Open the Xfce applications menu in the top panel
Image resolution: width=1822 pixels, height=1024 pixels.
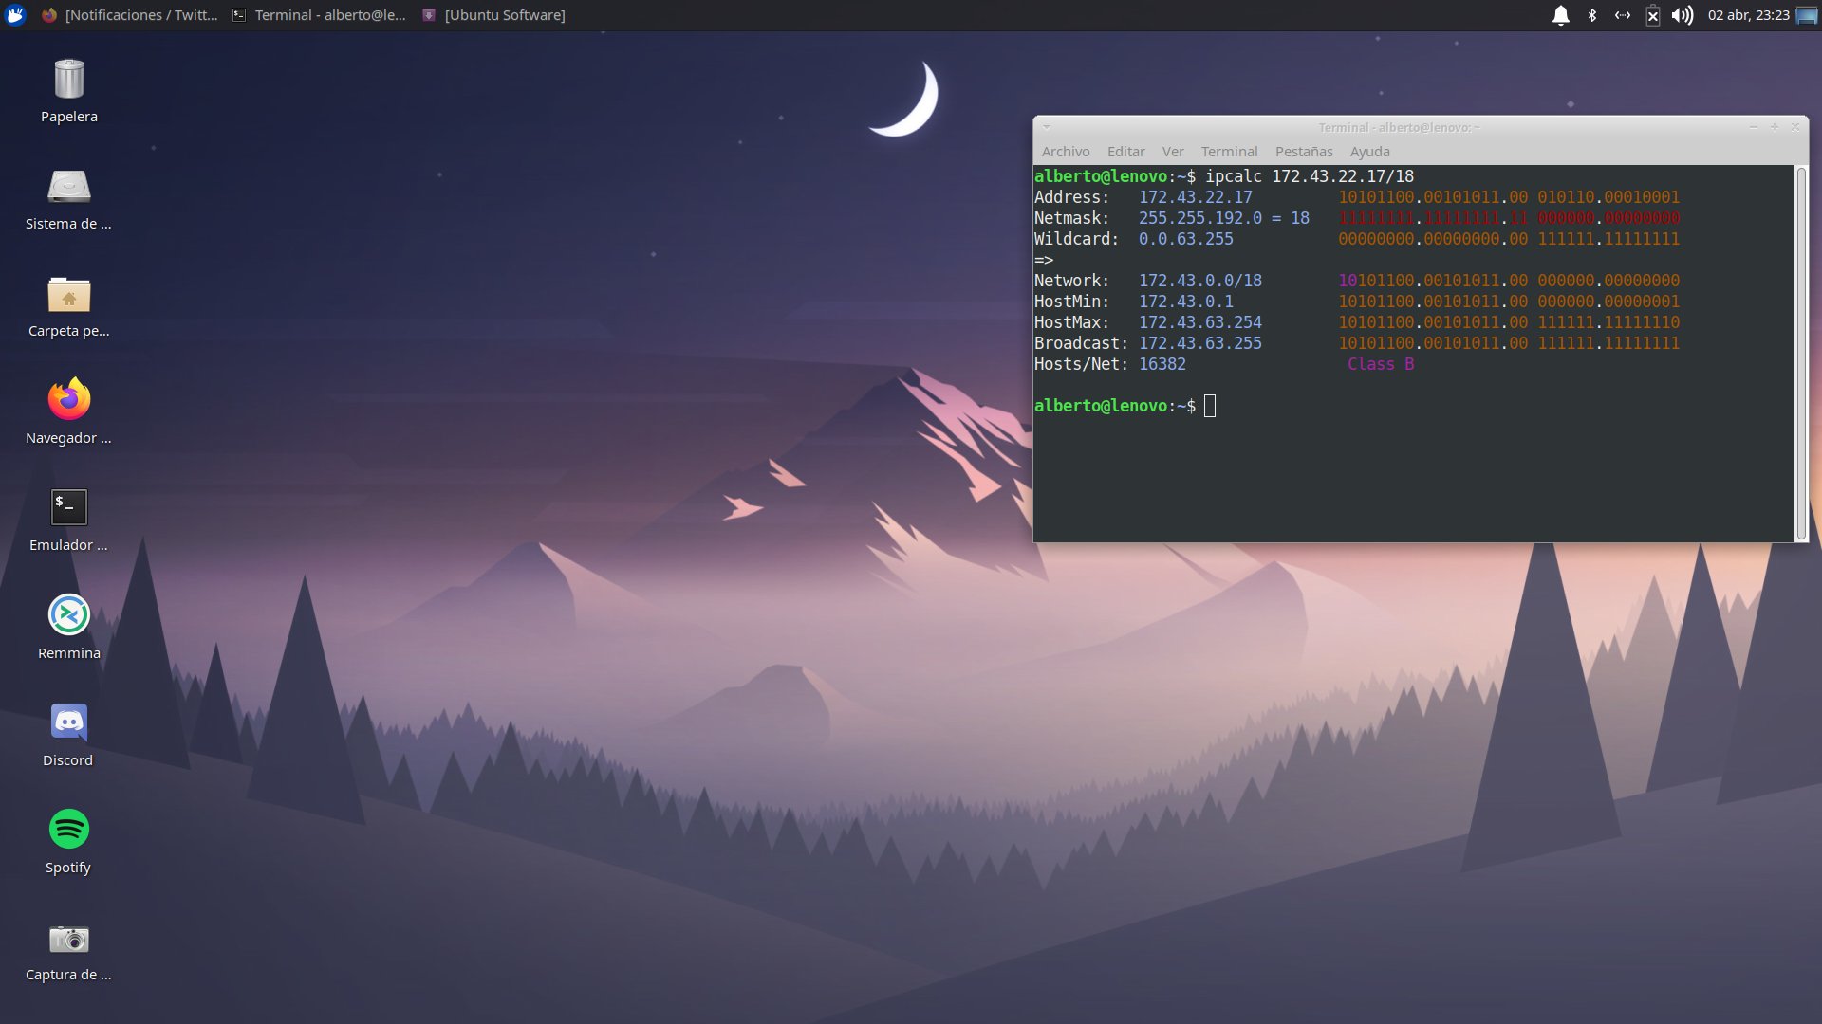click(x=15, y=15)
